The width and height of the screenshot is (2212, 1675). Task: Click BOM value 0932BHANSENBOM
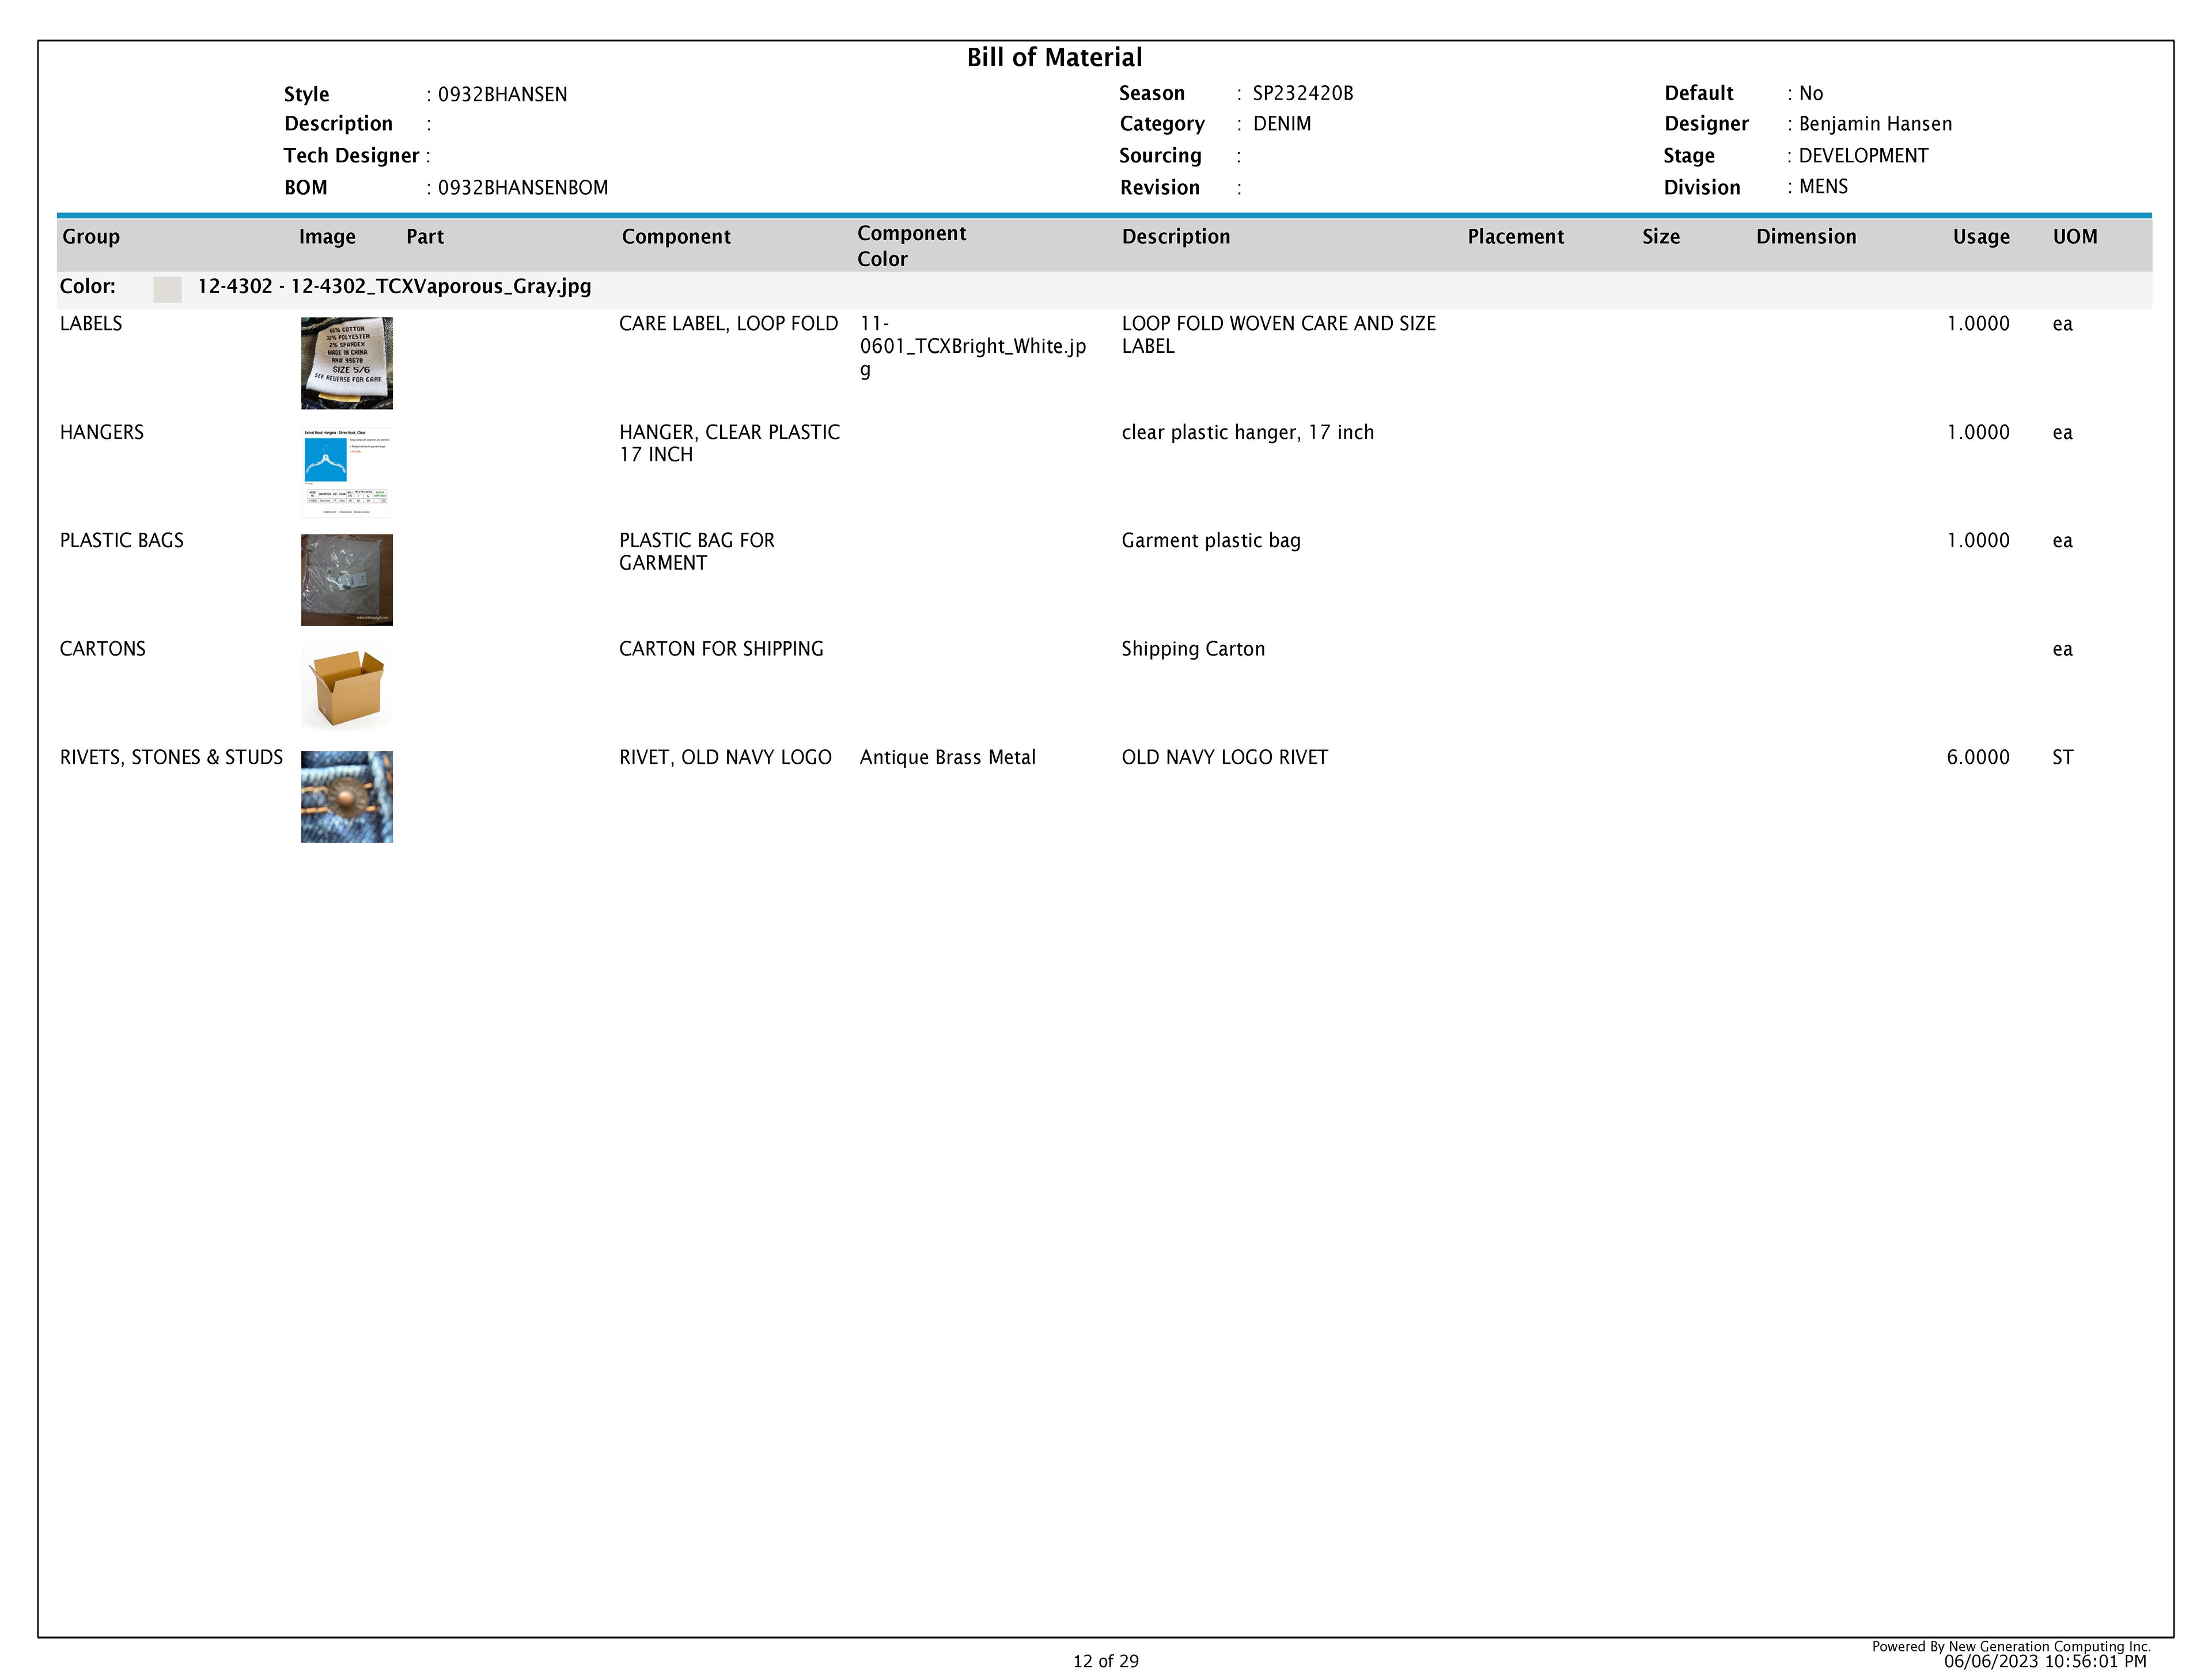pyautogui.click(x=522, y=188)
